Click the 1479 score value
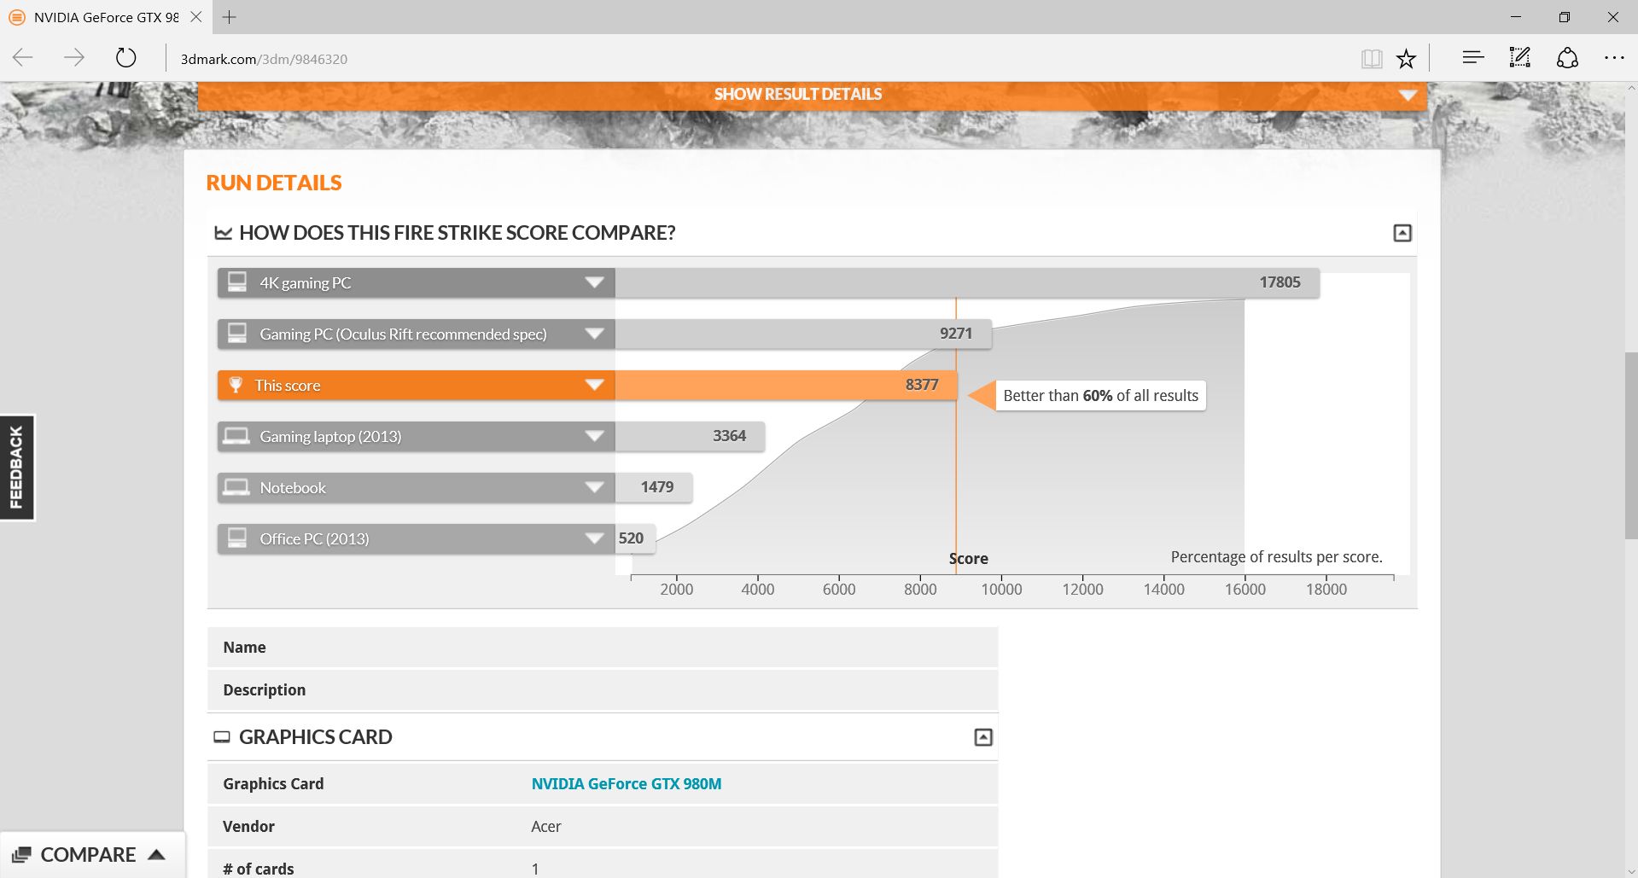 [x=657, y=487]
